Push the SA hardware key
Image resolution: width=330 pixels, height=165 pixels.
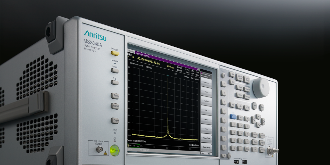232,82
